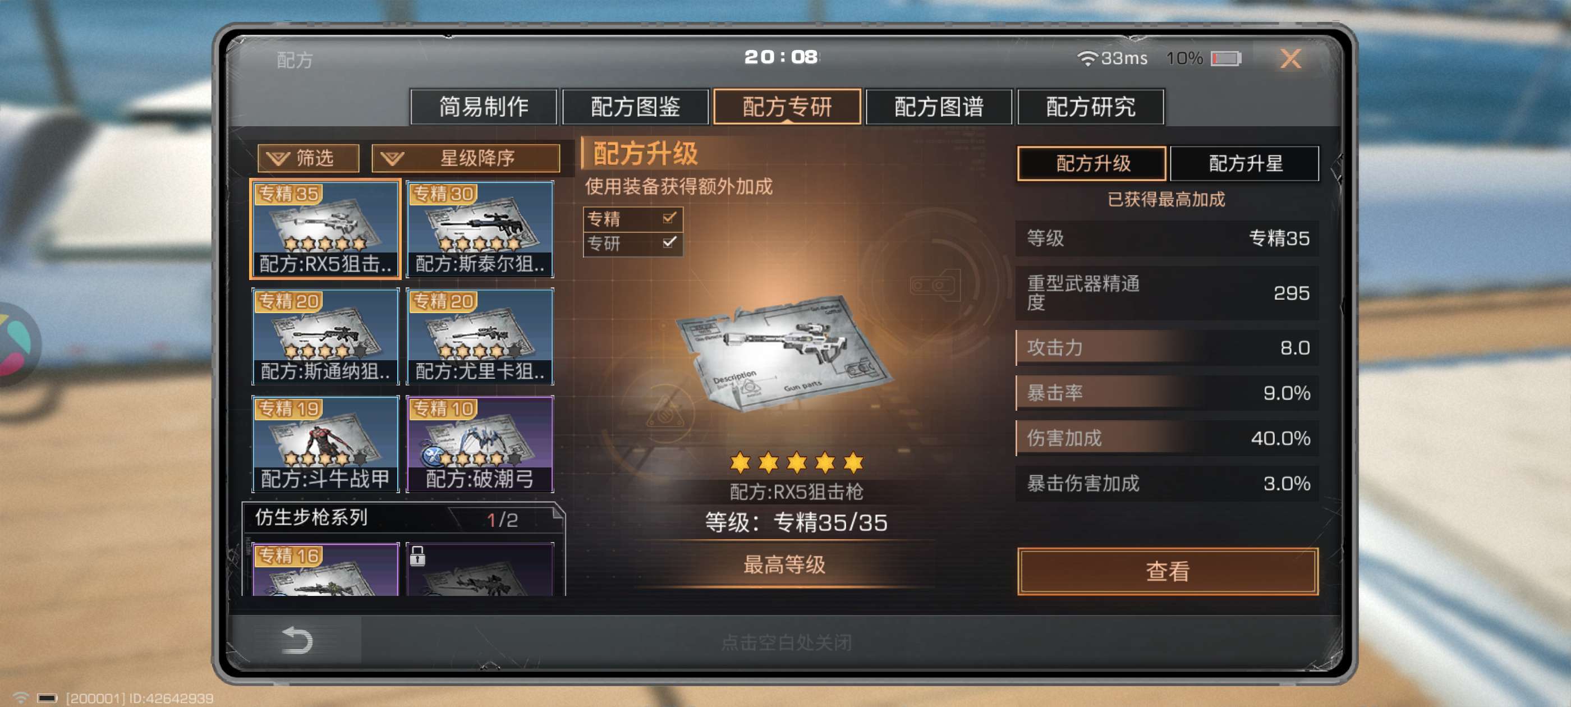Select the RX5 sniper recipe blueprint icon
Viewport: 1571px width, 707px height.
[x=325, y=229]
